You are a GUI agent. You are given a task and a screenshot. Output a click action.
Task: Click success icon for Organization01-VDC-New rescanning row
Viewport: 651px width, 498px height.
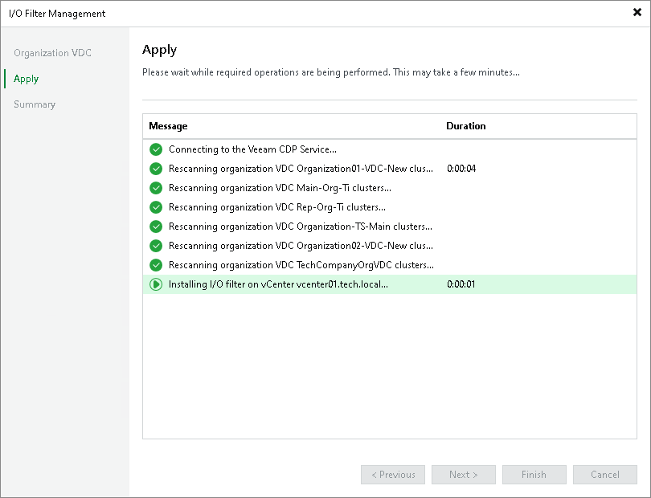(x=156, y=169)
